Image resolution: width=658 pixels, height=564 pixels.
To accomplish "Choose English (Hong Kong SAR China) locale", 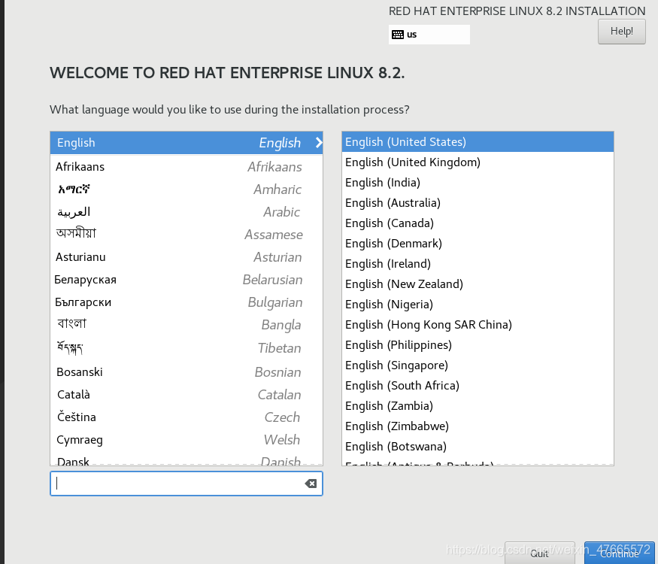I will tap(478, 324).
